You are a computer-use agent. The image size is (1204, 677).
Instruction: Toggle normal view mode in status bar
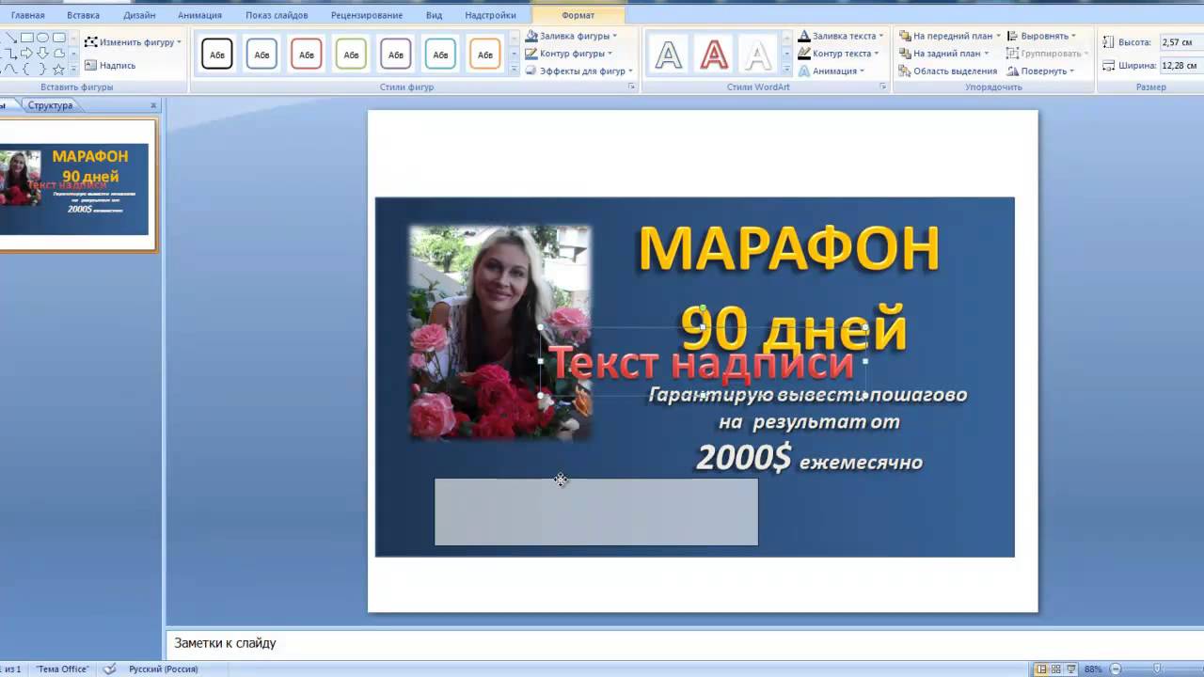(1041, 669)
